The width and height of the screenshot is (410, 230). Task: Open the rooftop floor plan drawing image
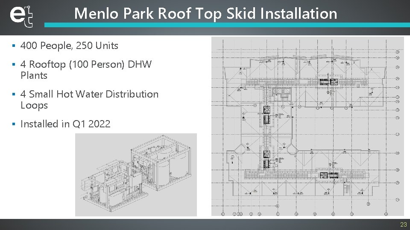coord(307,126)
